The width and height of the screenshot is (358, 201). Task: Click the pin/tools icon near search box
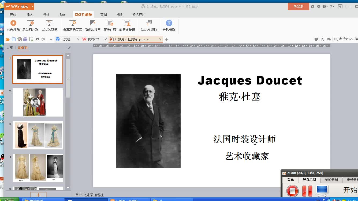pos(322,39)
